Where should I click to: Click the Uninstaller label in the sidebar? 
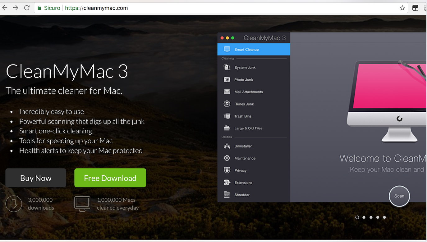[243, 146]
